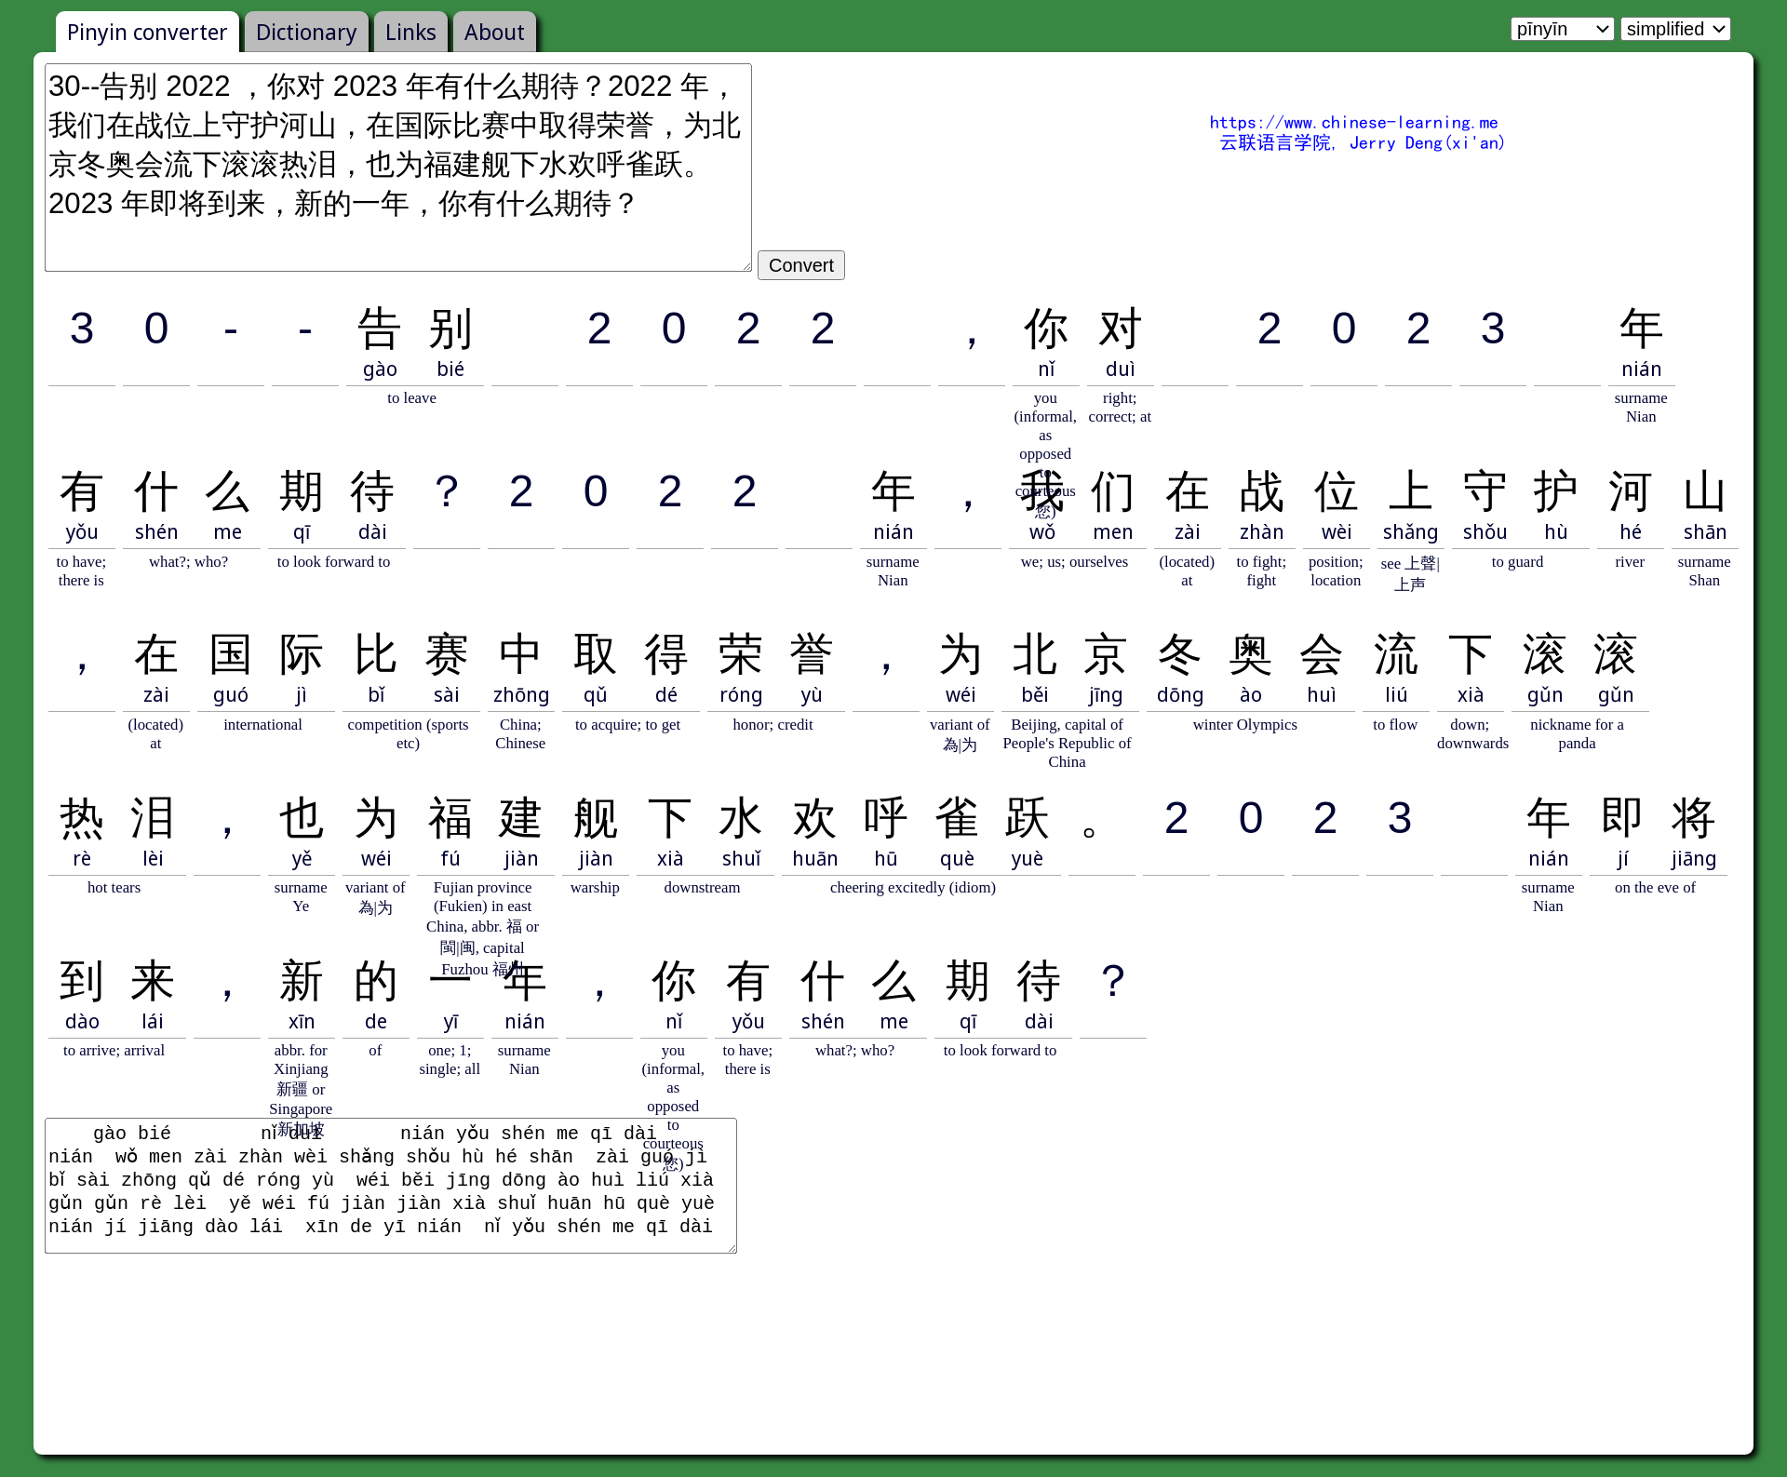The width and height of the screenshot is (1787, 1477).
Task: Click the character 即 with pinyin jí
Action: 1623,818
